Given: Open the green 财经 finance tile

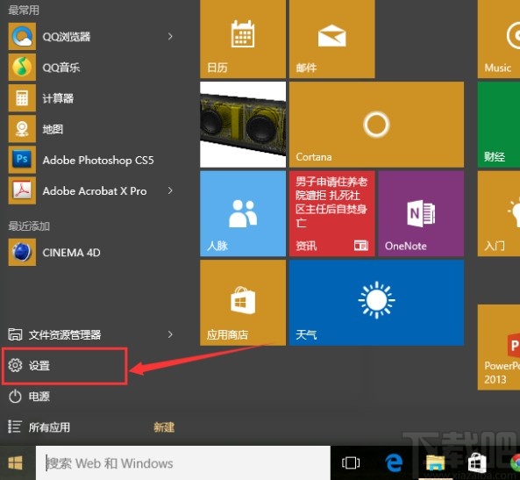Looking at the screenshot, I should 499,125.
